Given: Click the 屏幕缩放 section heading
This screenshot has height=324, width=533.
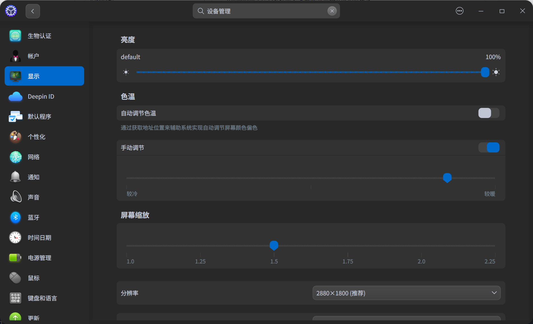Looking at the screenshot, I should tap(135, 215).
